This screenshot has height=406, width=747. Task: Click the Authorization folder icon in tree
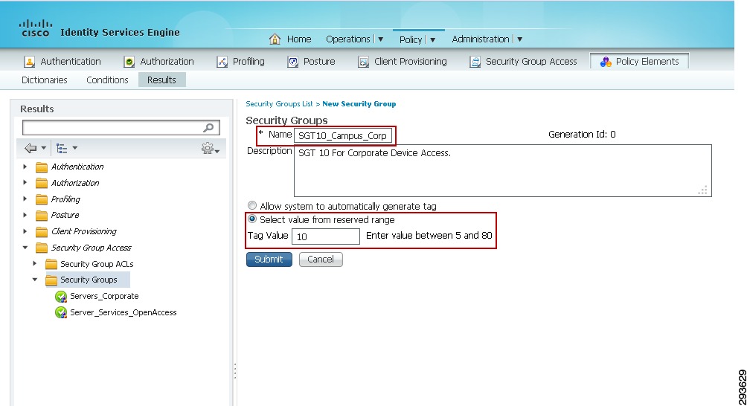(x=42, y=183)
